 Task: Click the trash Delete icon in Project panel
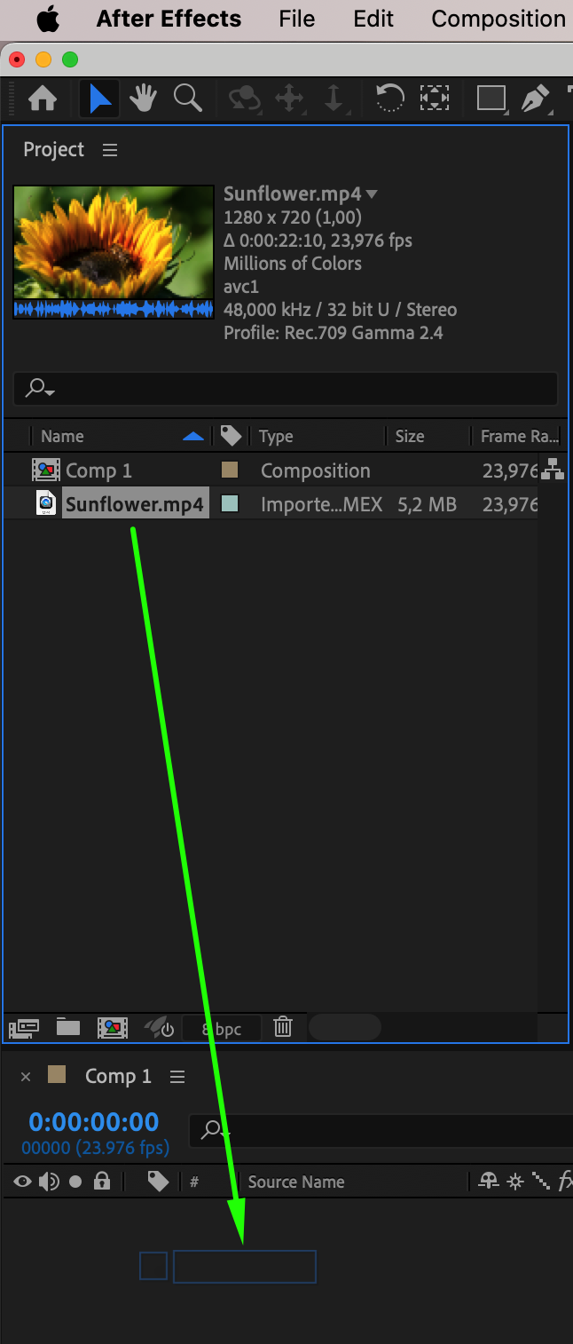[283, 1027]
